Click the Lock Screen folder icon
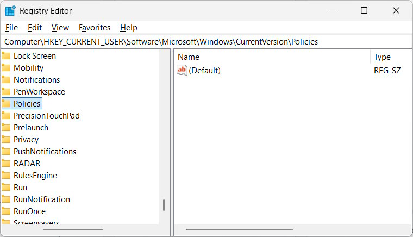The image size is (413, 237). tap(6, 55)
